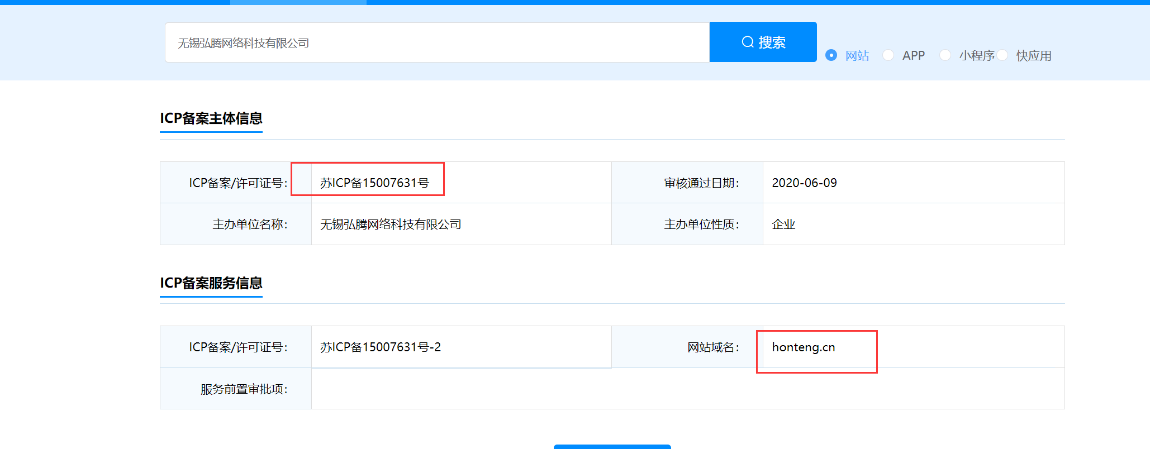Screen dimensions: 1150x449
Task: Click service license 苏ICP备15007631号-2
Action: [380, 347]
